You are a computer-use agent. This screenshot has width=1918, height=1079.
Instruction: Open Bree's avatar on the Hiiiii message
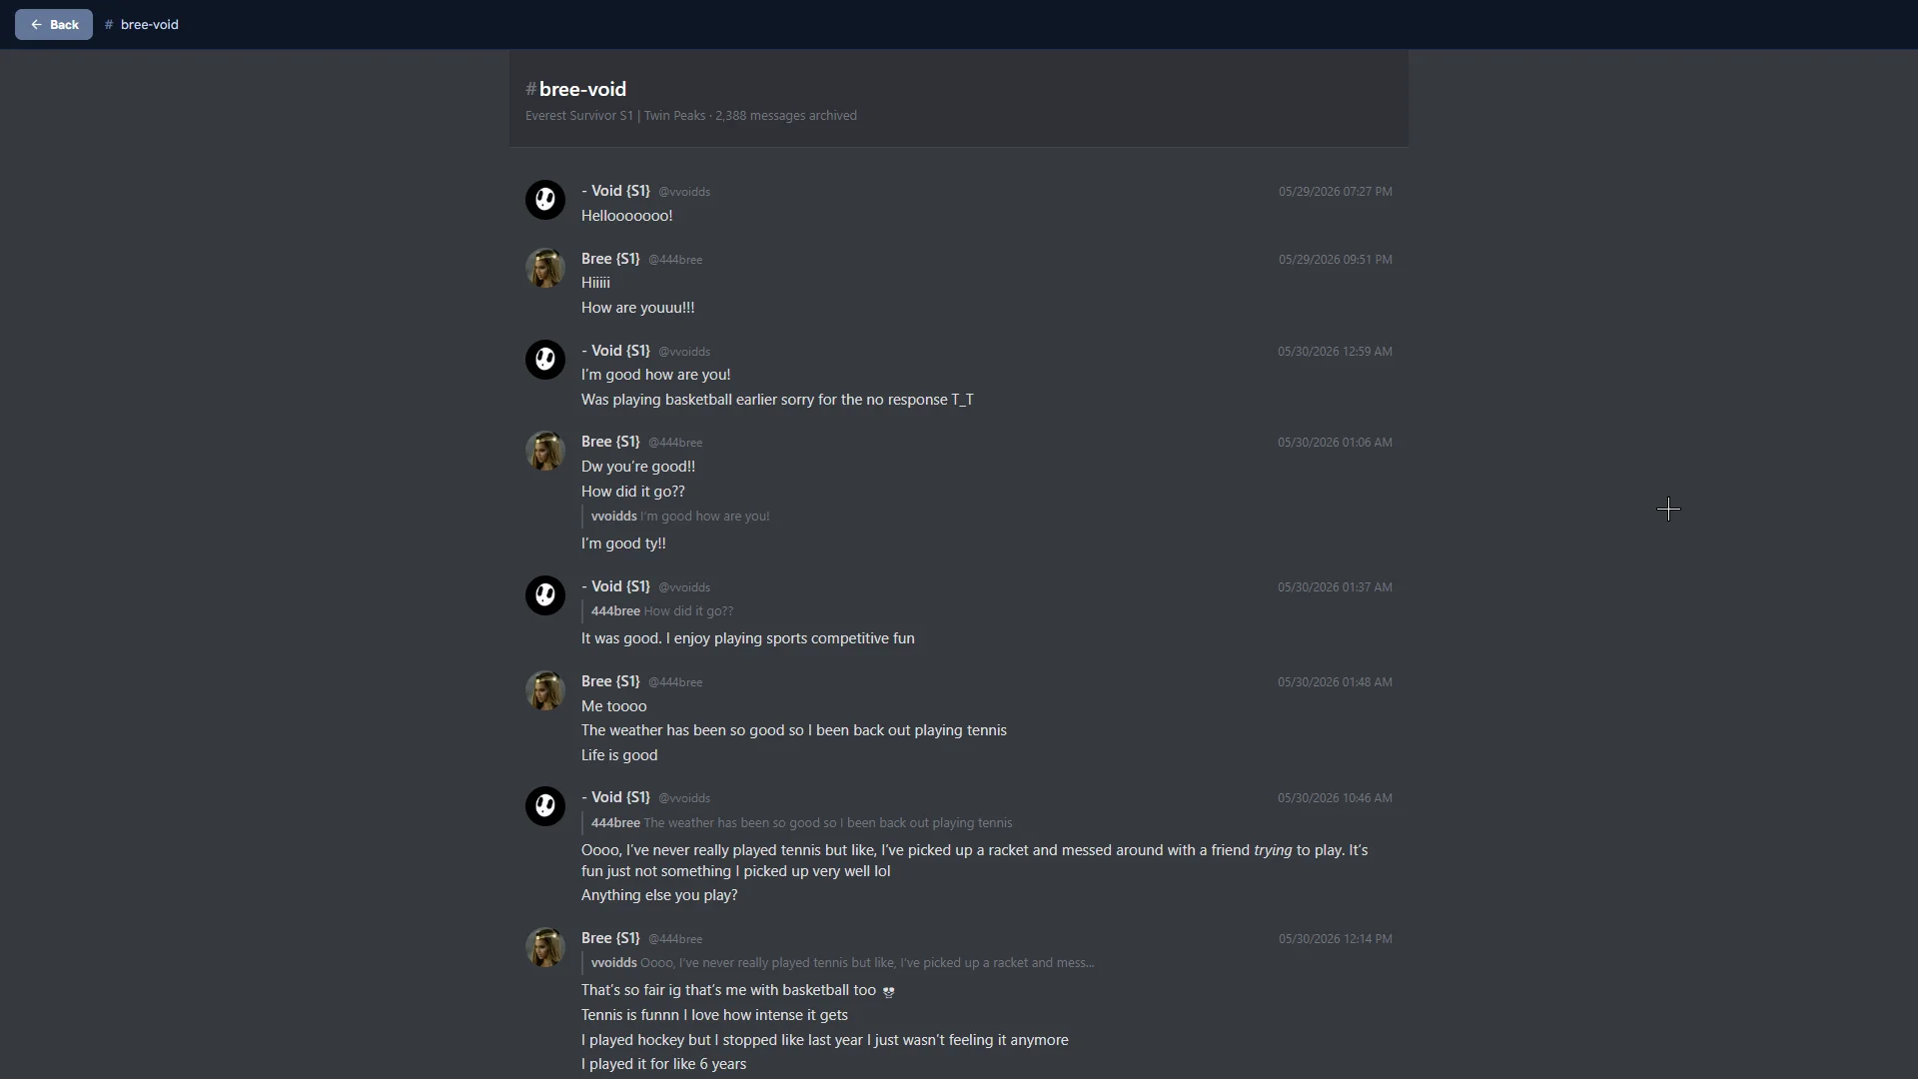(x=545, y=268)
